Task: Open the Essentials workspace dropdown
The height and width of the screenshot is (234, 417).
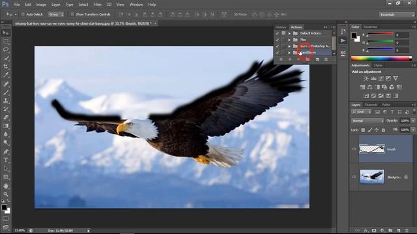Action: 397,14
